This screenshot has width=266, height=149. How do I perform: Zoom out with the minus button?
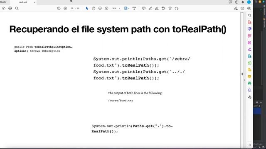(x=100, y=8)
